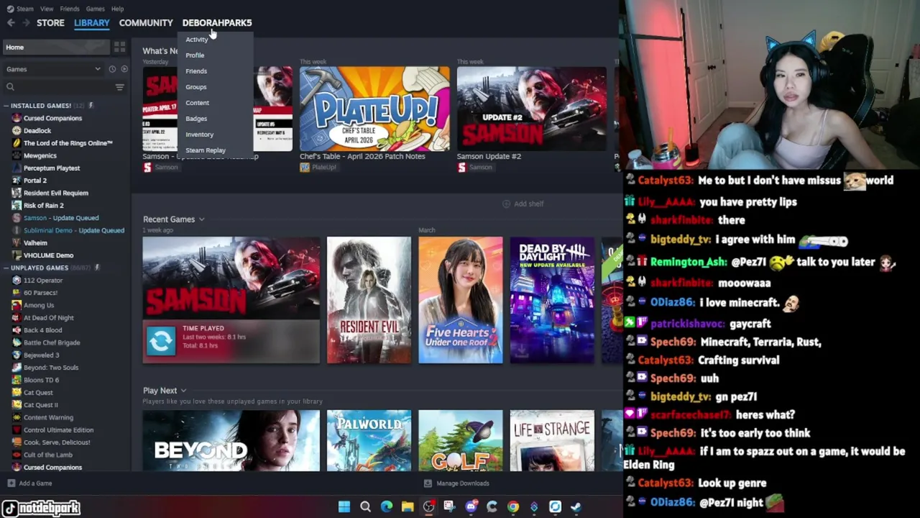Open the View menu

47,9
